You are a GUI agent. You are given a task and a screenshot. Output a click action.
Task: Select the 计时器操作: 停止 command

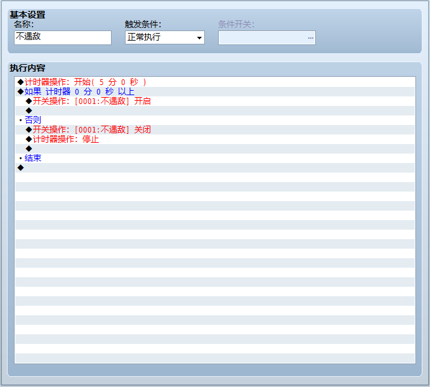(x=215, y=139)
